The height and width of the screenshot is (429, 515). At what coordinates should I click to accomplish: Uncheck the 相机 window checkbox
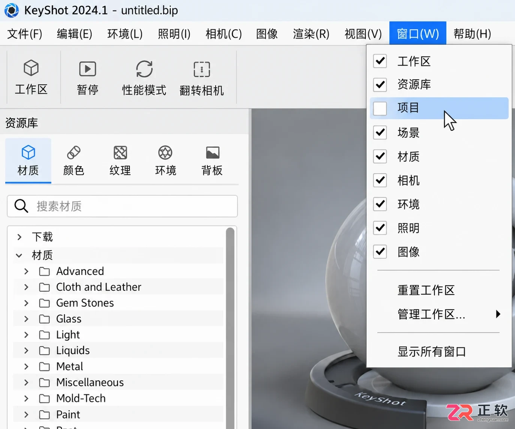pyautogui.click(x=380, y=180)
